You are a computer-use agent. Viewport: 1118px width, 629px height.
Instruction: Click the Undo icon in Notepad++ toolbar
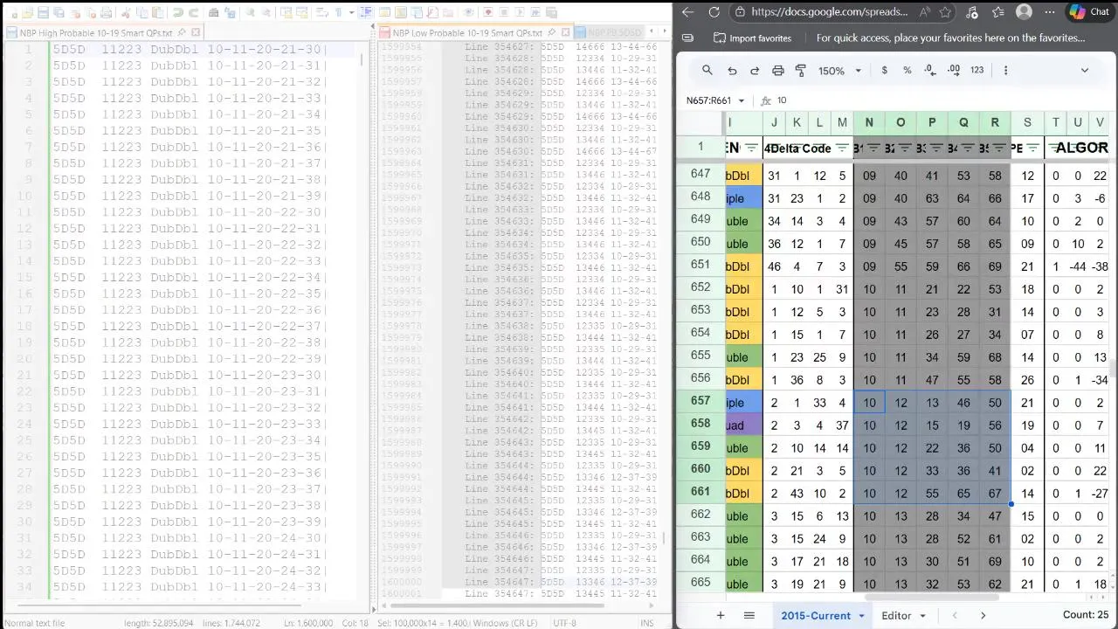178,13
